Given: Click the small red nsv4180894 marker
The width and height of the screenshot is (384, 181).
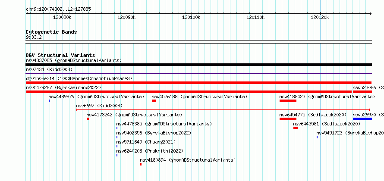Looking at the screenshot, I should (x=141, y=164).
